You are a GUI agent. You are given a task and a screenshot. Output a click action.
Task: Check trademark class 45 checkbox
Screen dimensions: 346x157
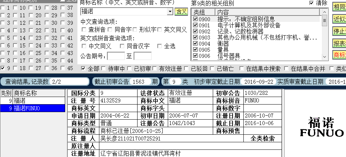click(63, 68)
